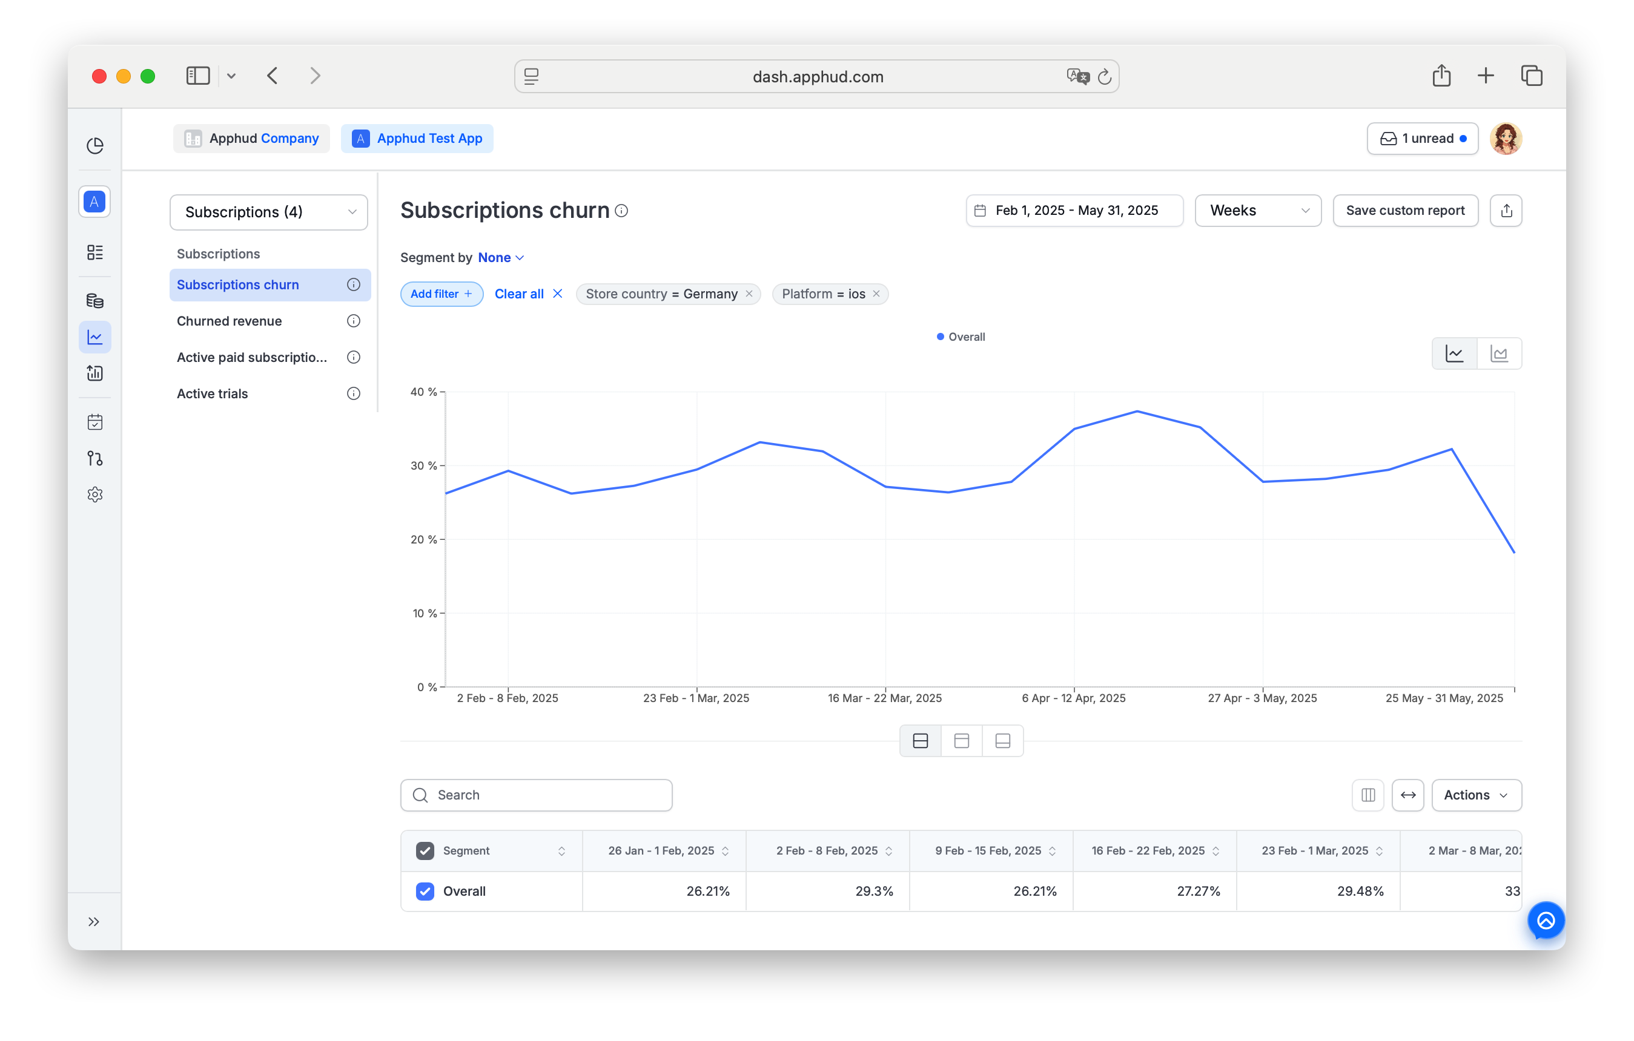Expand sidebar with double-chevron icon
This screenshot has width=1634, height=1041.
point(94,922)
